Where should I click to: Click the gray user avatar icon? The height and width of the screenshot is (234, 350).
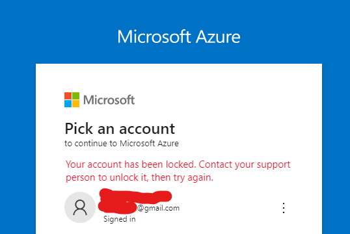tap(80, 207)
